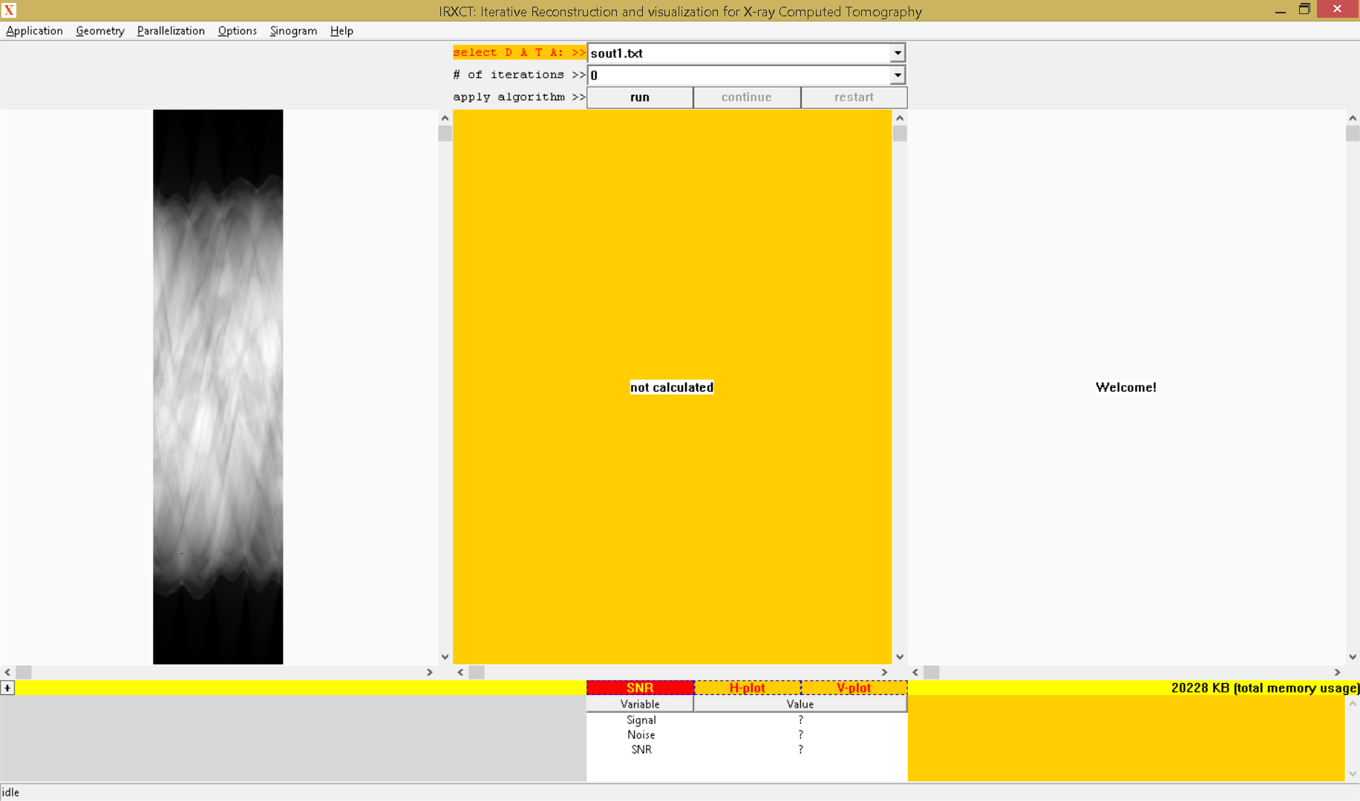Image resolution: width=1360 pixels, height=801 pixels.
Task: Click the IRXCT app icon in title bar
Action: click(9, 10)
